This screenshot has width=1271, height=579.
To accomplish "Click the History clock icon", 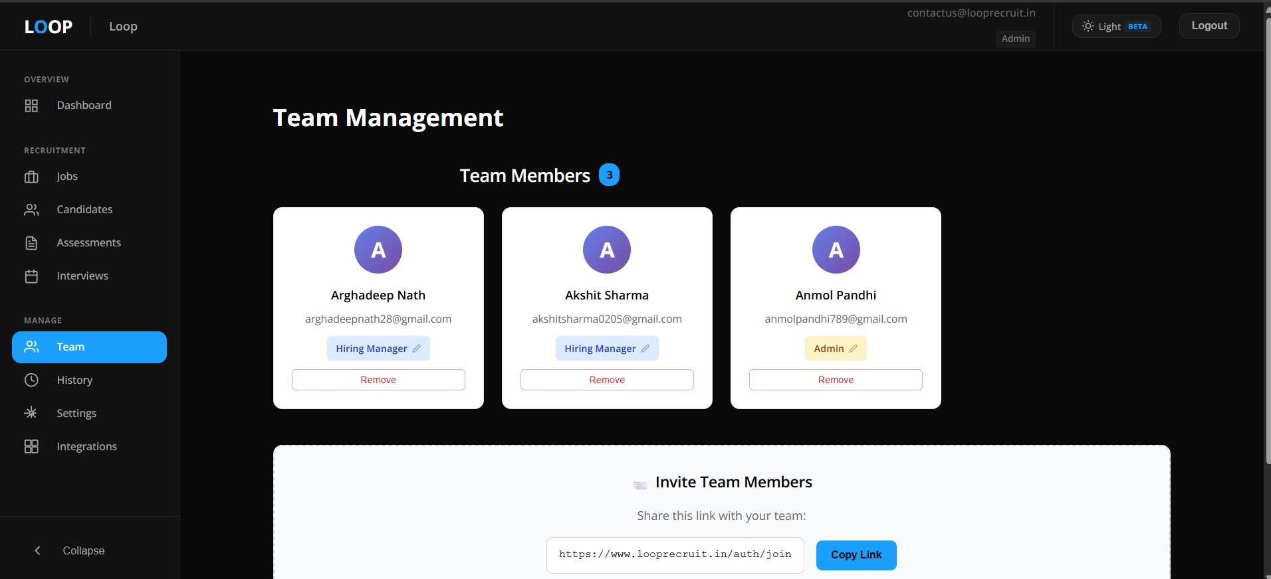I will pos(31,380).
